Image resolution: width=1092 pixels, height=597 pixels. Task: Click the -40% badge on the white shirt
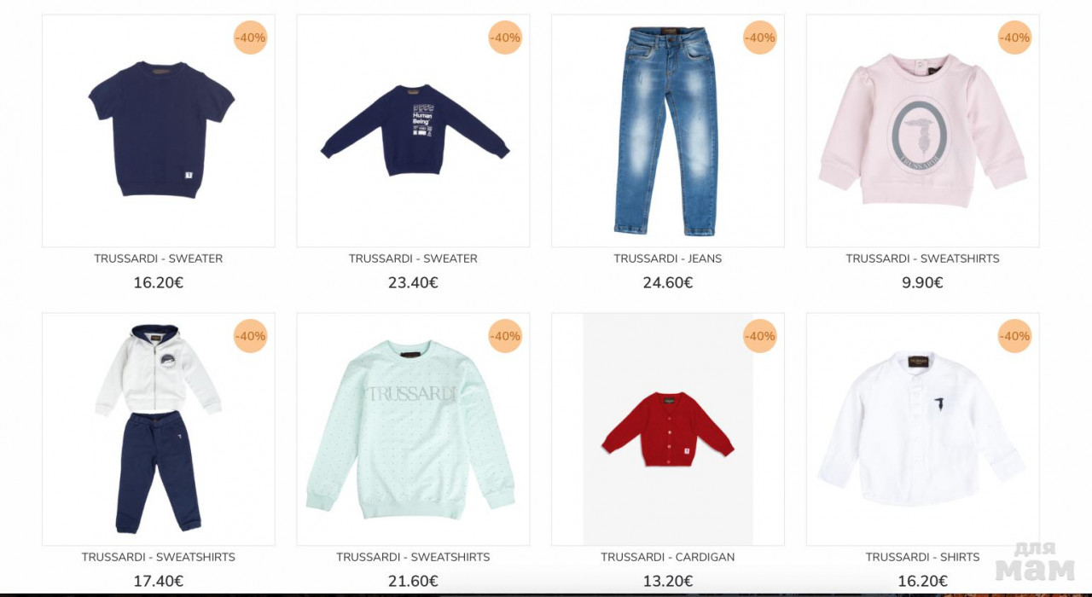tap(1014, 336)
